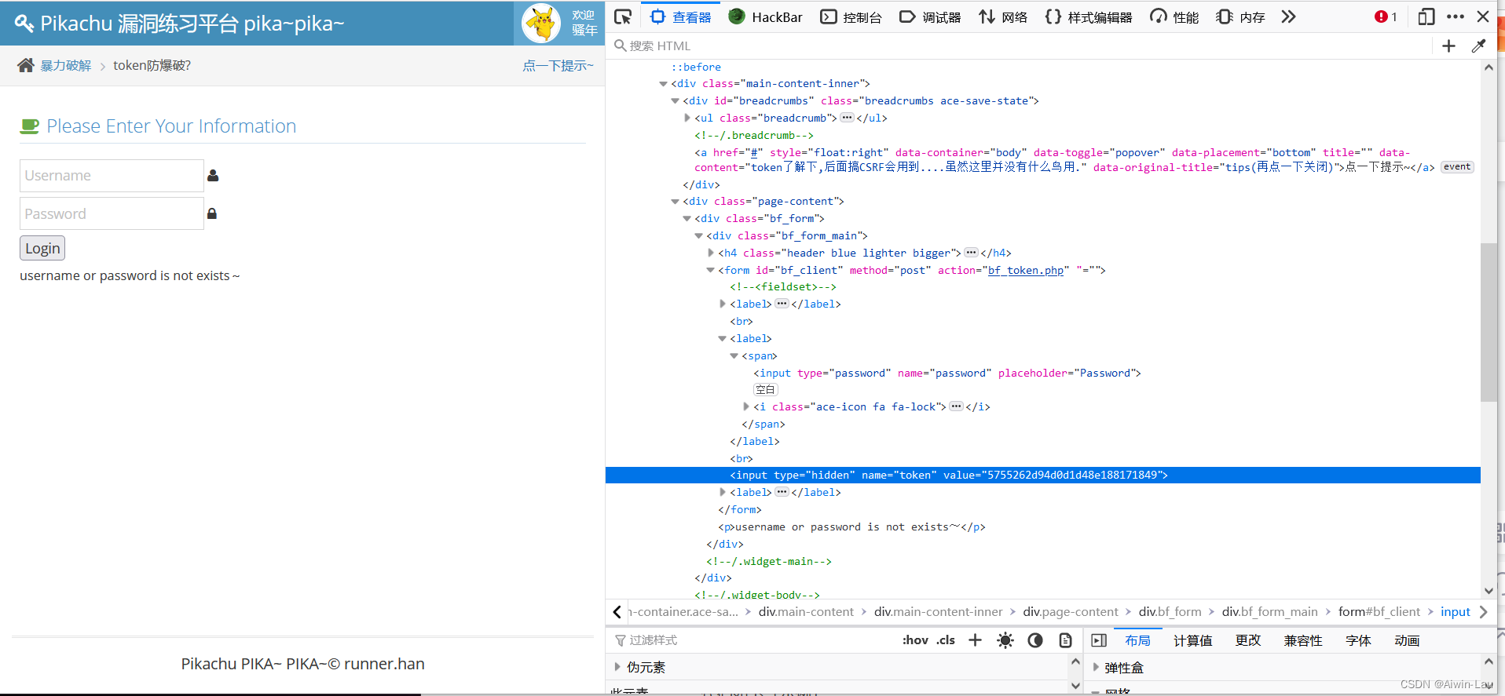Click the plus icon to create a new node
Image resolution: width=1505 pixels, height=696 pixels.
coord(1449,46)
